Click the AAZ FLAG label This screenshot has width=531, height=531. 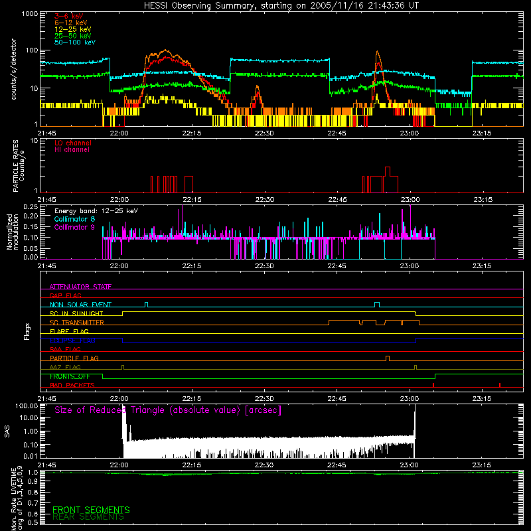pyautogui.click(x=65, y=367)
